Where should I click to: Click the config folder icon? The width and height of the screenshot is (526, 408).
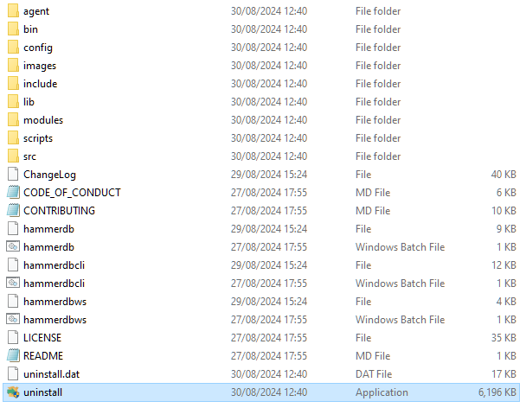point(13,47)
